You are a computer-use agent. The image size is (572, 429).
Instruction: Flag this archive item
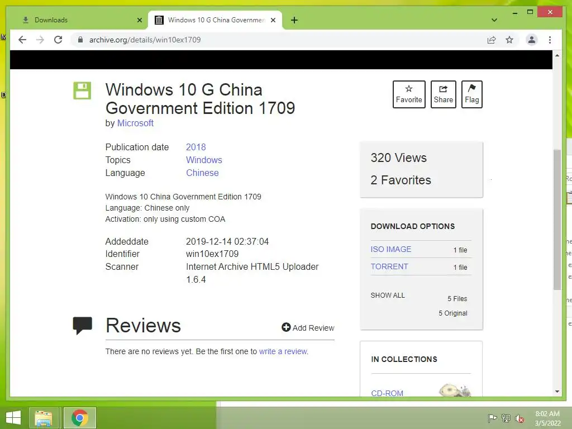tap(471, 94)
